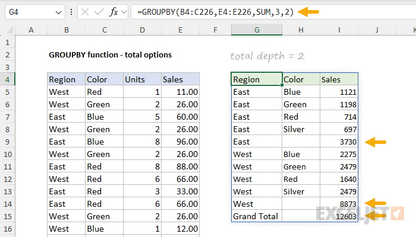Click into the formula bar GROUPBY formula
Viewport: 416px width, 237px height.
(215, 12)
